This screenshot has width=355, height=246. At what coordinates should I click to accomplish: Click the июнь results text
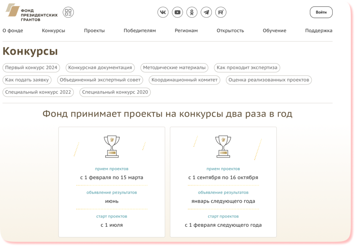coord(112,201)
